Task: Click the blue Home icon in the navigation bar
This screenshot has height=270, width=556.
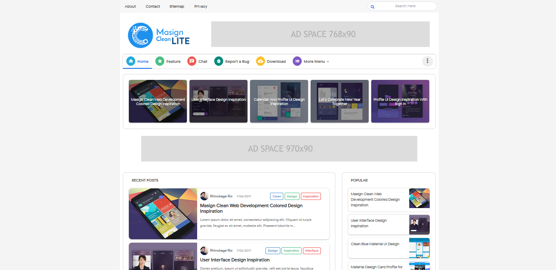Action: pyautogui.click(x=131, y=61)
